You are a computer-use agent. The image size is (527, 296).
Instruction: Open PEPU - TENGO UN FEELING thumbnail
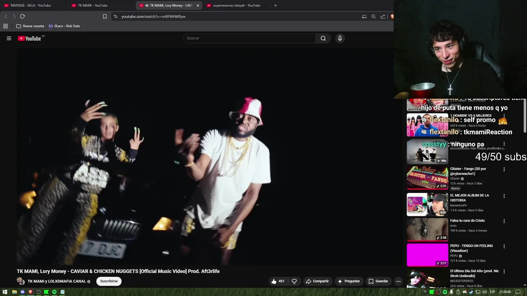tap(427, 254)
